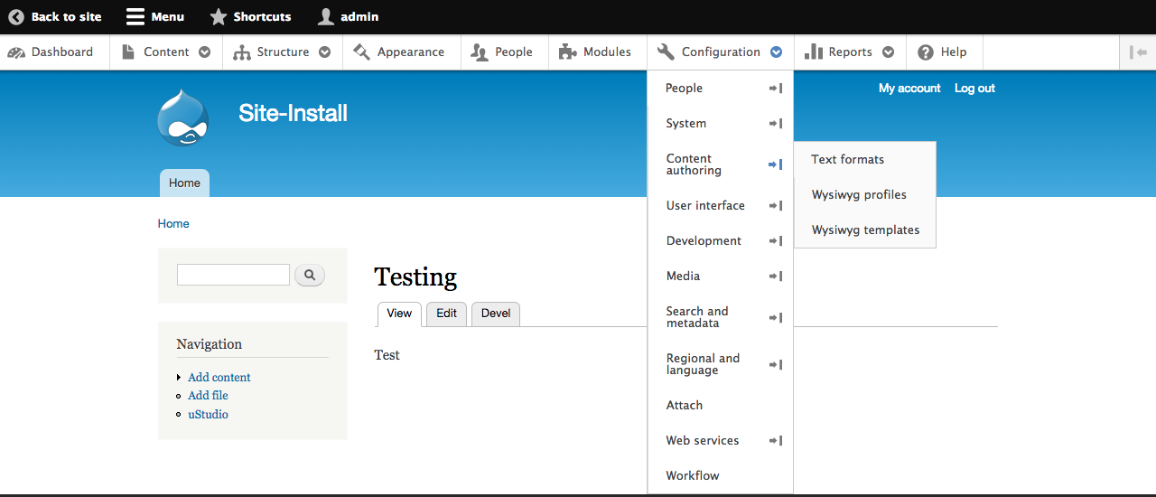
Task: Click the Reports bar chart icon
Action: click(x=813, y=52)
